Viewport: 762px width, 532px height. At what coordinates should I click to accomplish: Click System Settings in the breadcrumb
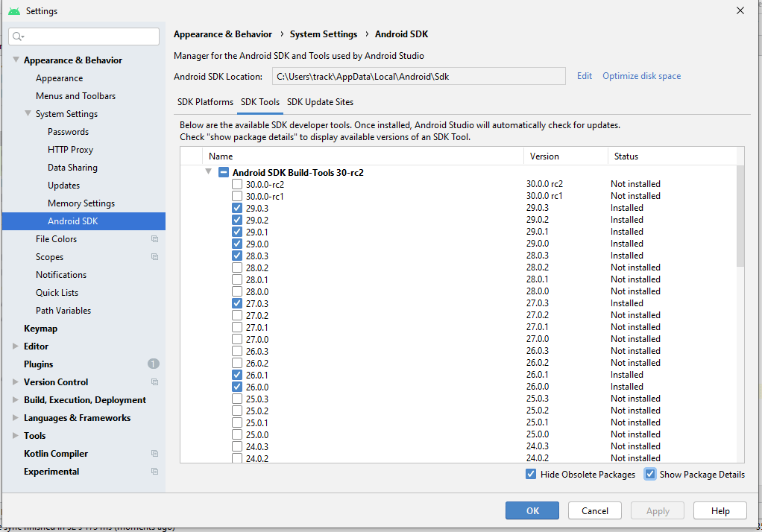(x=324, y=34)
